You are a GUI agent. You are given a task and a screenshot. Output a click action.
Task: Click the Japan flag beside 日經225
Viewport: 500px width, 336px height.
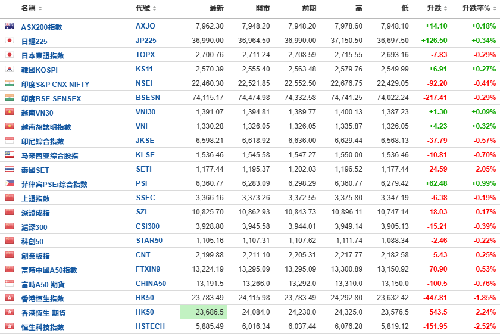coord(10,41)
